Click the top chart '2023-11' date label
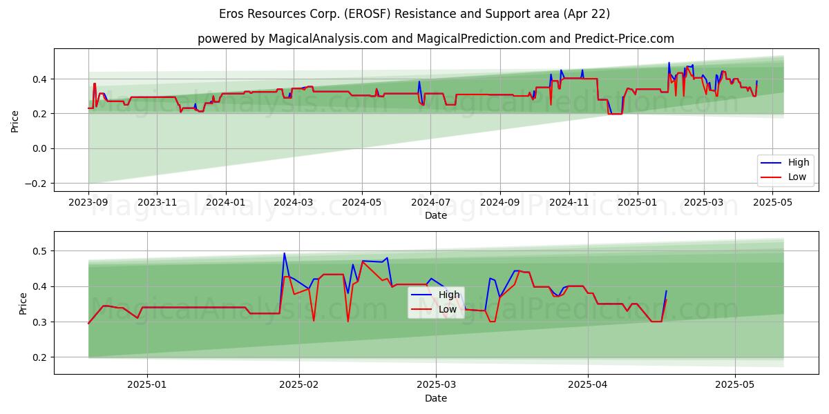Viewport: 829px width, 414px height. 157,204
